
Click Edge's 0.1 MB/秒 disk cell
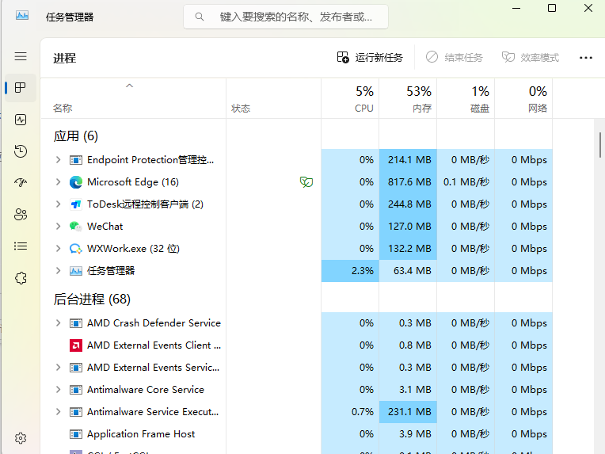click(466, 181)
